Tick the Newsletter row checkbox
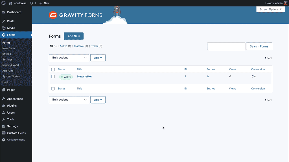 pyautogui.click(x=53, y=76)
